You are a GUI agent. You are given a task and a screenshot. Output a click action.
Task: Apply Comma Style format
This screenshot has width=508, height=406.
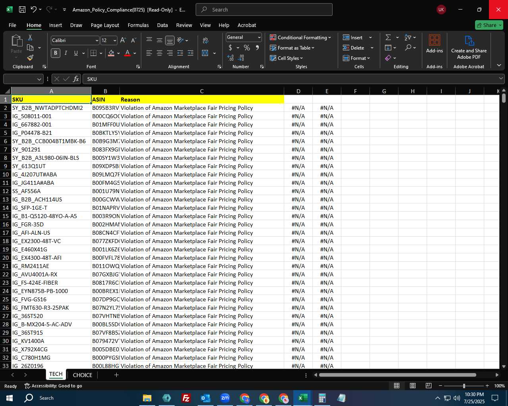point(257,48)
